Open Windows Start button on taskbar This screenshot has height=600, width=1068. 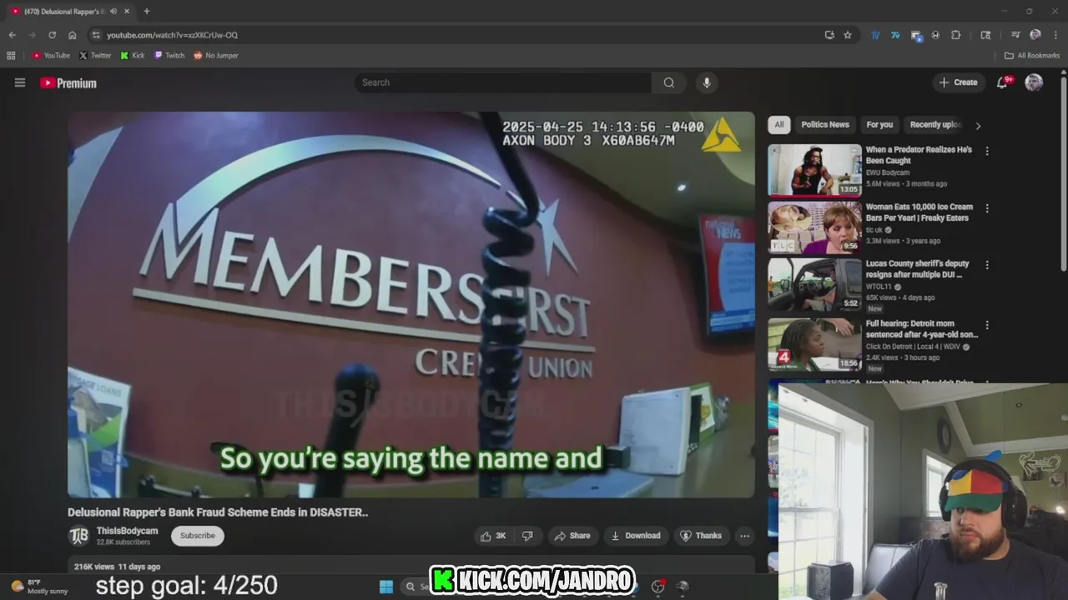(386, 587)
